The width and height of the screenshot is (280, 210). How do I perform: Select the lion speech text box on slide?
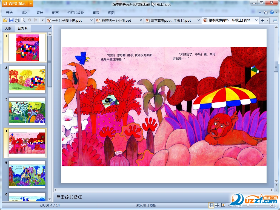pos(127,57)
